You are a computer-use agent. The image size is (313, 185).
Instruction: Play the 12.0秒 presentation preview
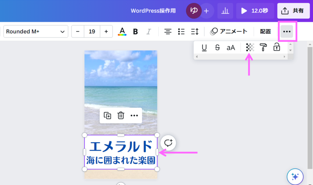pyautogui.click(x=255, y=11)
